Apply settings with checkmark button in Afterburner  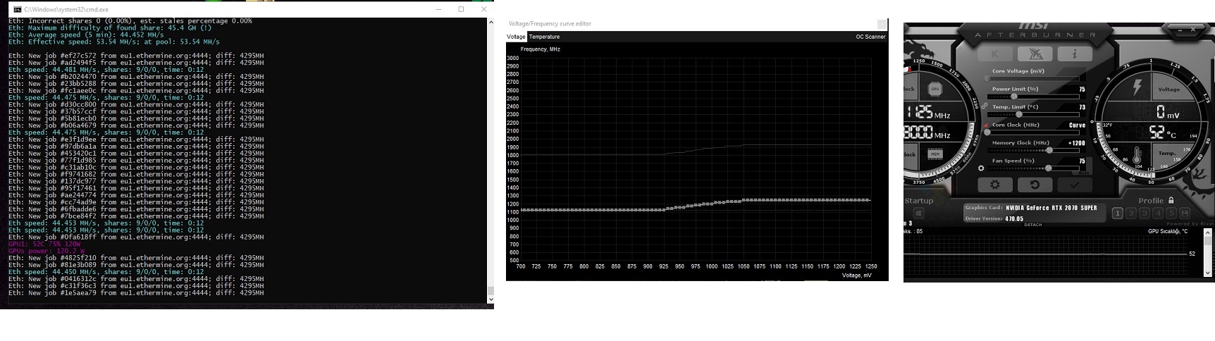(1075, 185)
